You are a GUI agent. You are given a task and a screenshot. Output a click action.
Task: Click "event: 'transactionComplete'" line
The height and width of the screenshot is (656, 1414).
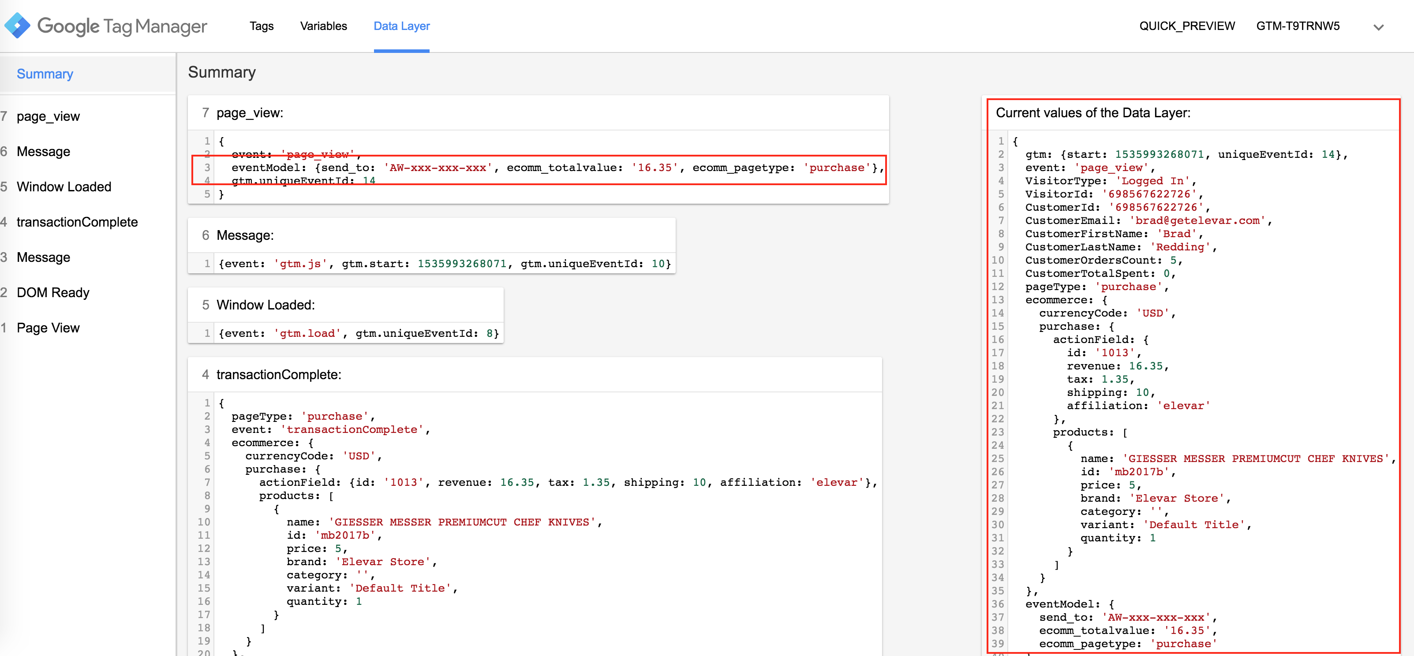(330, 429)
